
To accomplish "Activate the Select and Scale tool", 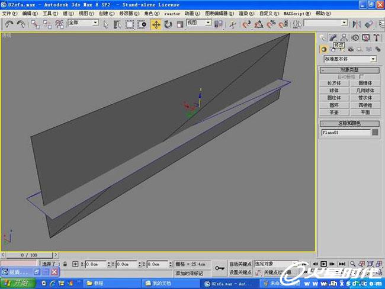I will click(180, 24).
